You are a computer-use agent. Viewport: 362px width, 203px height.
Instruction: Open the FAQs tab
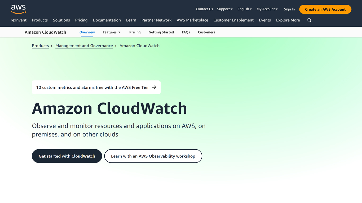186,32
